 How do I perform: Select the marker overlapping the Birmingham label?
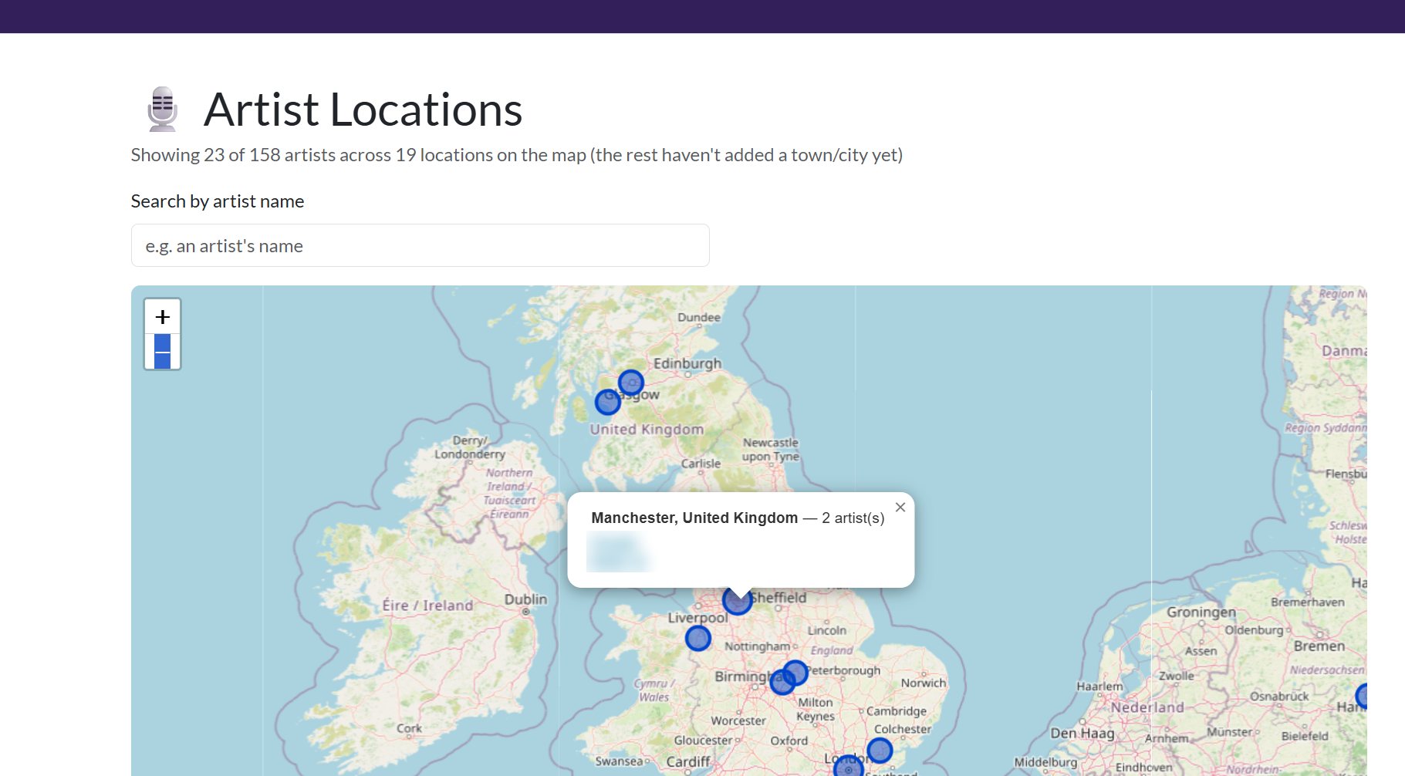tap(782, 682)
